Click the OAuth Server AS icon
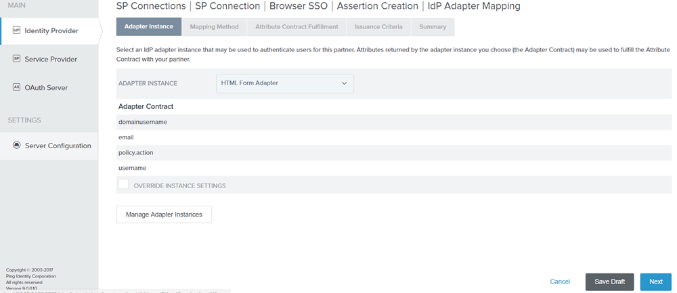Image resolution: width=677 pixels, height=293 pixels. [16, 87]
